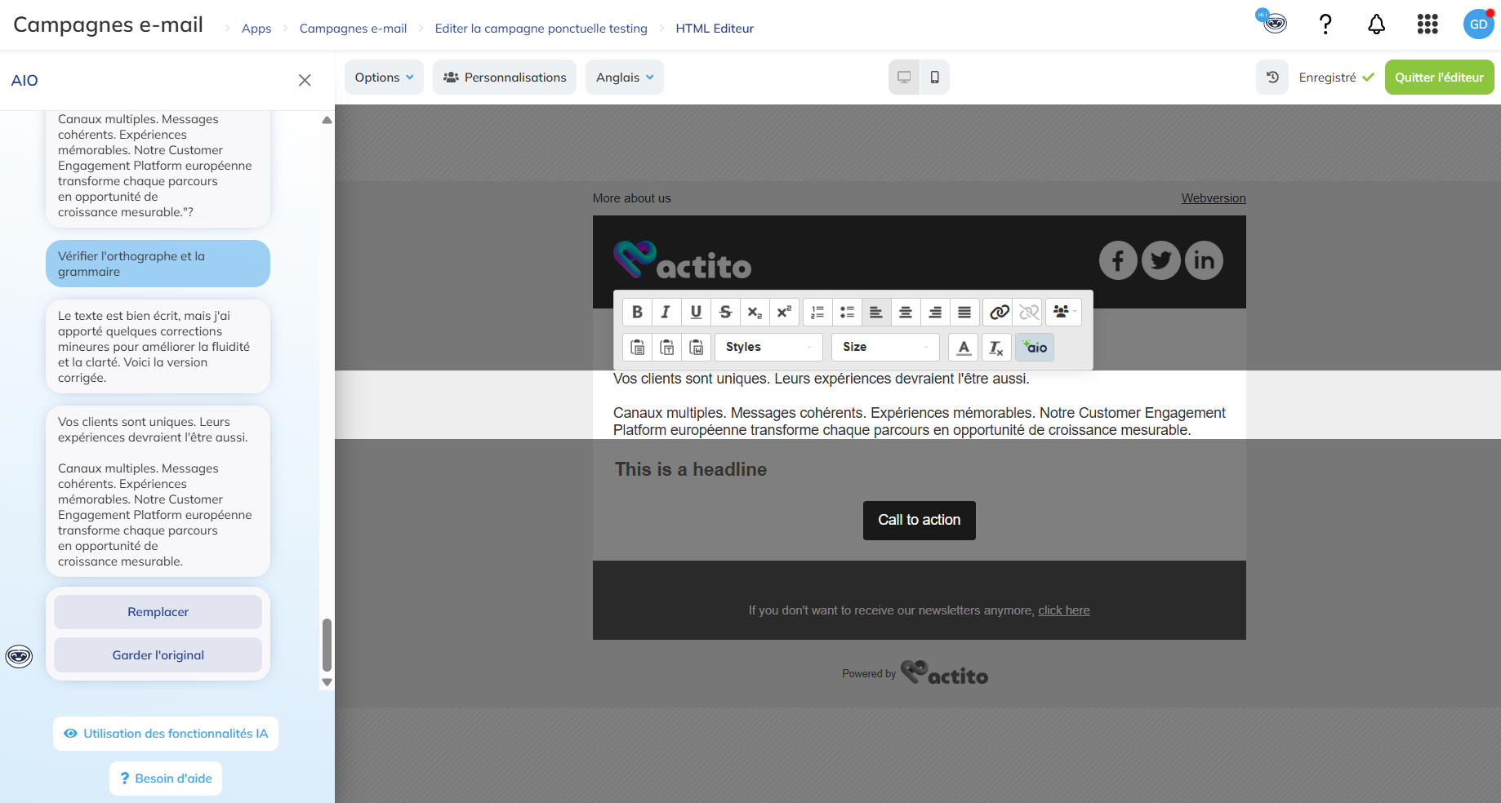
Task: Click the Facebook social icon
Action: pyautogui.click(x=1118, y=260)
